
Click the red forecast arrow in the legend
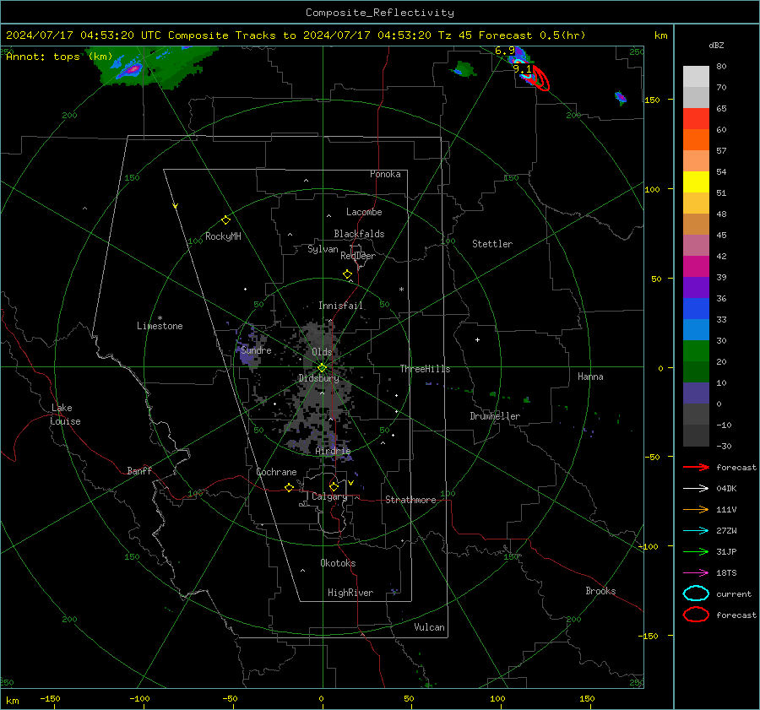point(696,467)
